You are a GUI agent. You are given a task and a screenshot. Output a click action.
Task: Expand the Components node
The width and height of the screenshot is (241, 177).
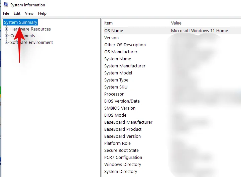click(6, 36)
